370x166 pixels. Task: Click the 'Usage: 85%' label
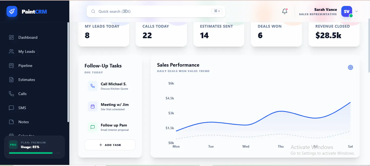point(30,147)
